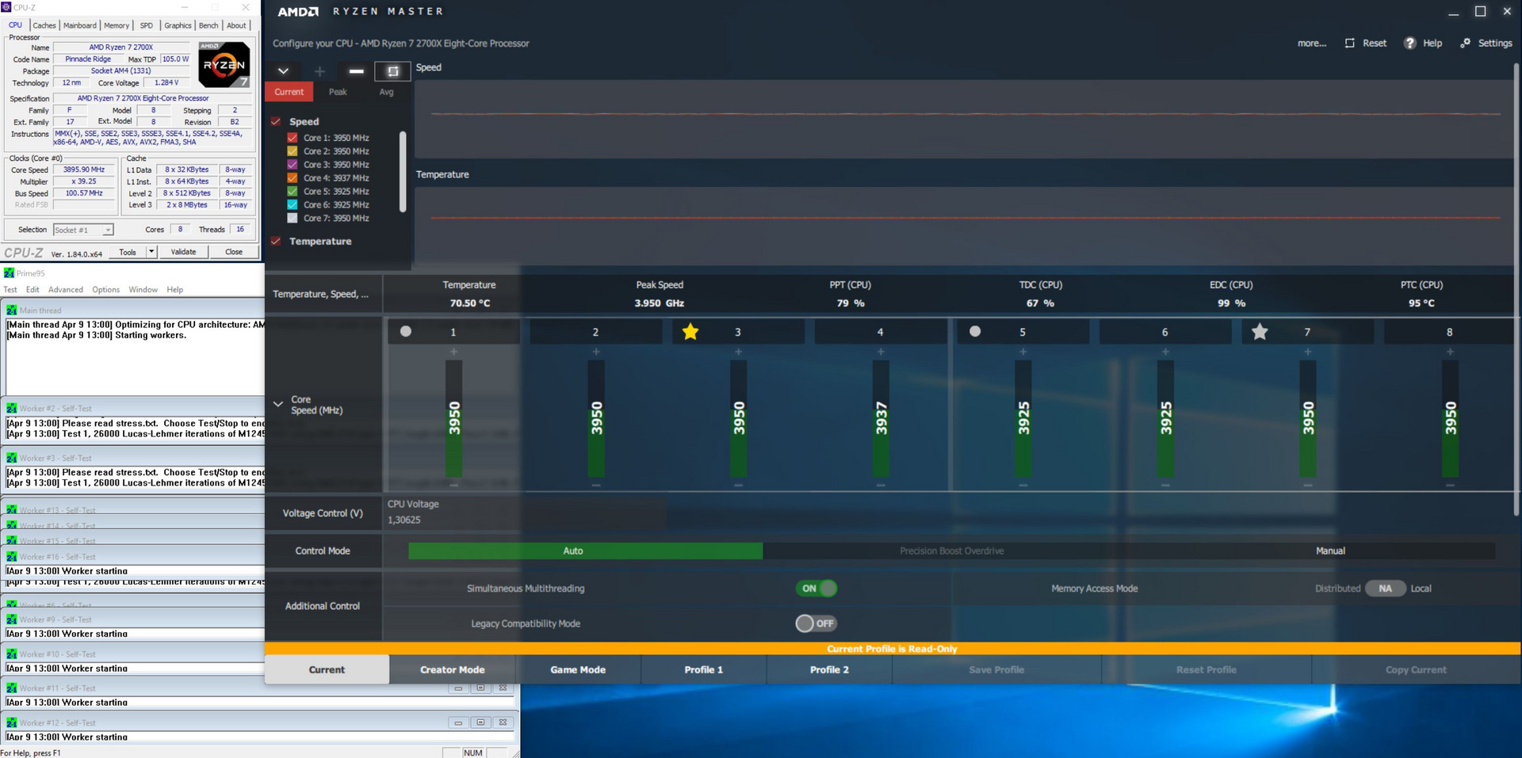Screen dimensions: 1522x758
Task: Click the core 6 speed bar showing 3925
Action: click(x=1165, y=418)
